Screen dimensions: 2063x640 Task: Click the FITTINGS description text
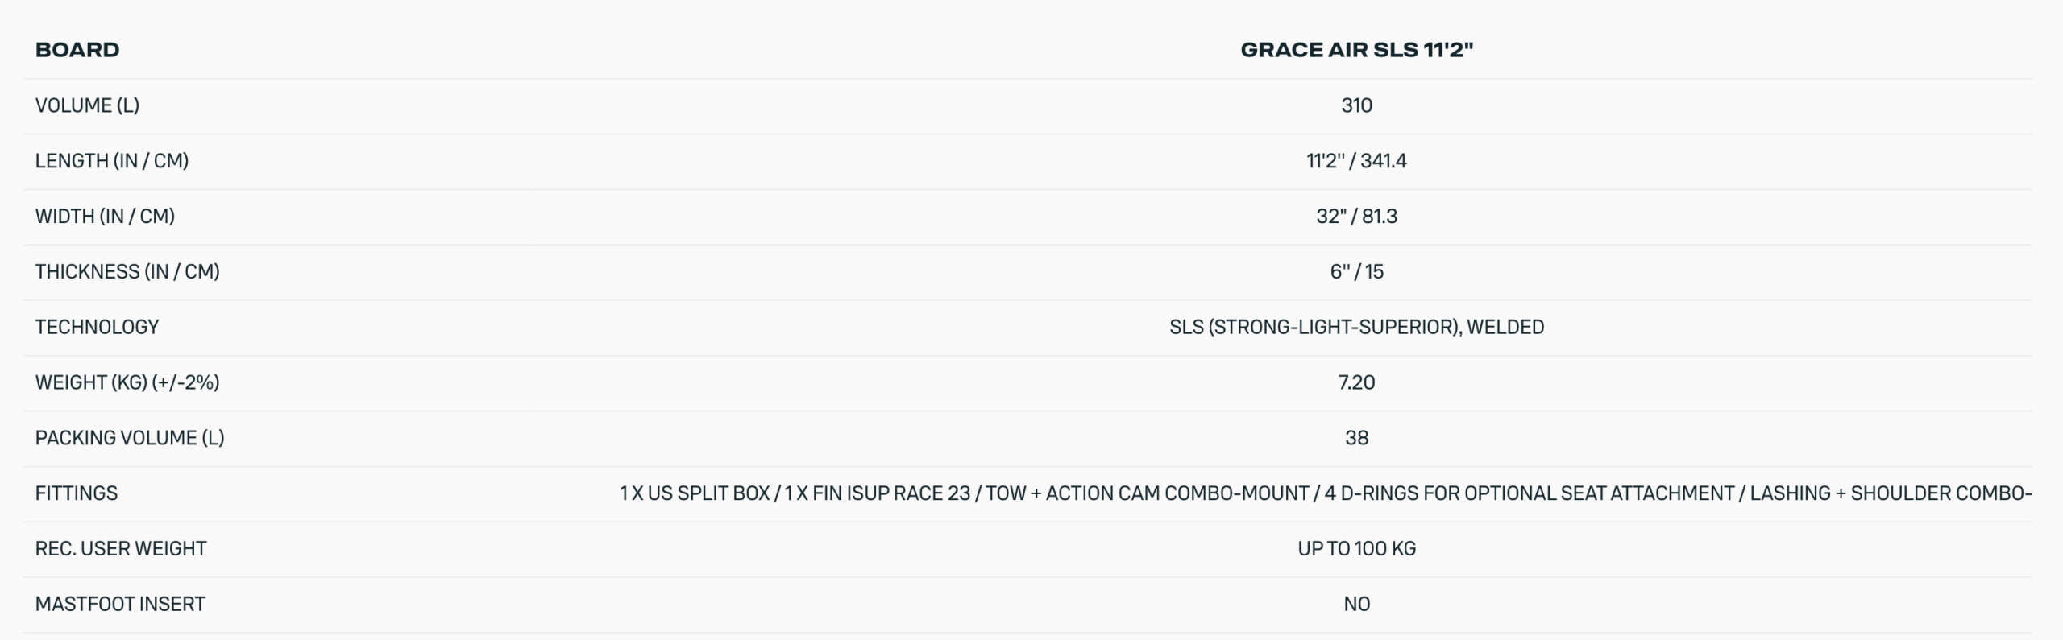[1325, 493]
